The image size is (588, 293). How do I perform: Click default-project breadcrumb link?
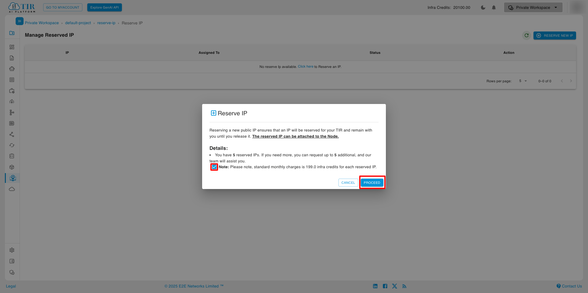[x=78, y=23]
